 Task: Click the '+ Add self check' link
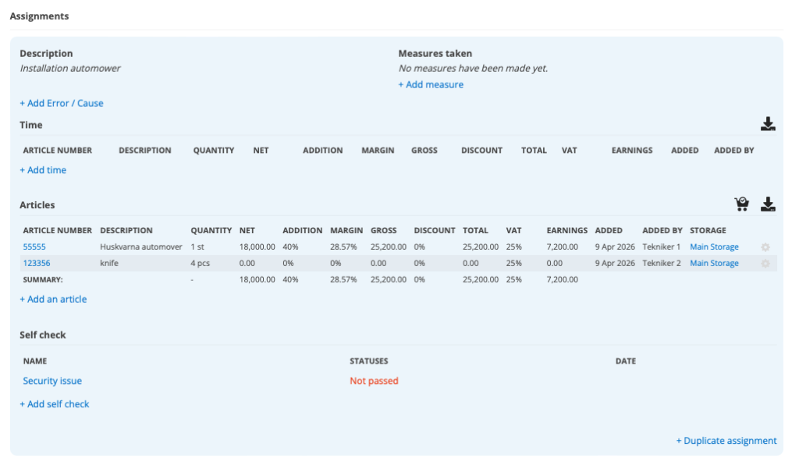tap(55, 404)
